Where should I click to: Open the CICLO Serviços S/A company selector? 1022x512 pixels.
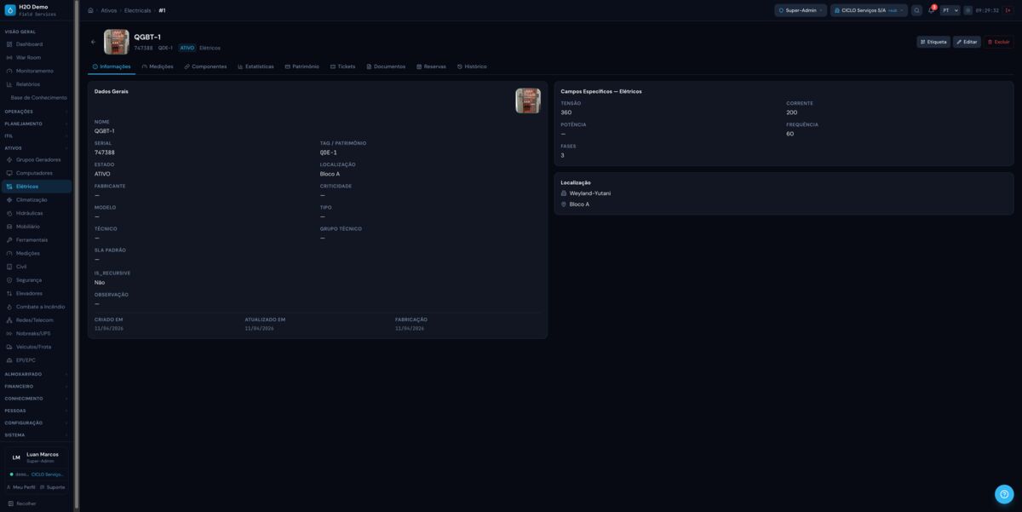869,10
